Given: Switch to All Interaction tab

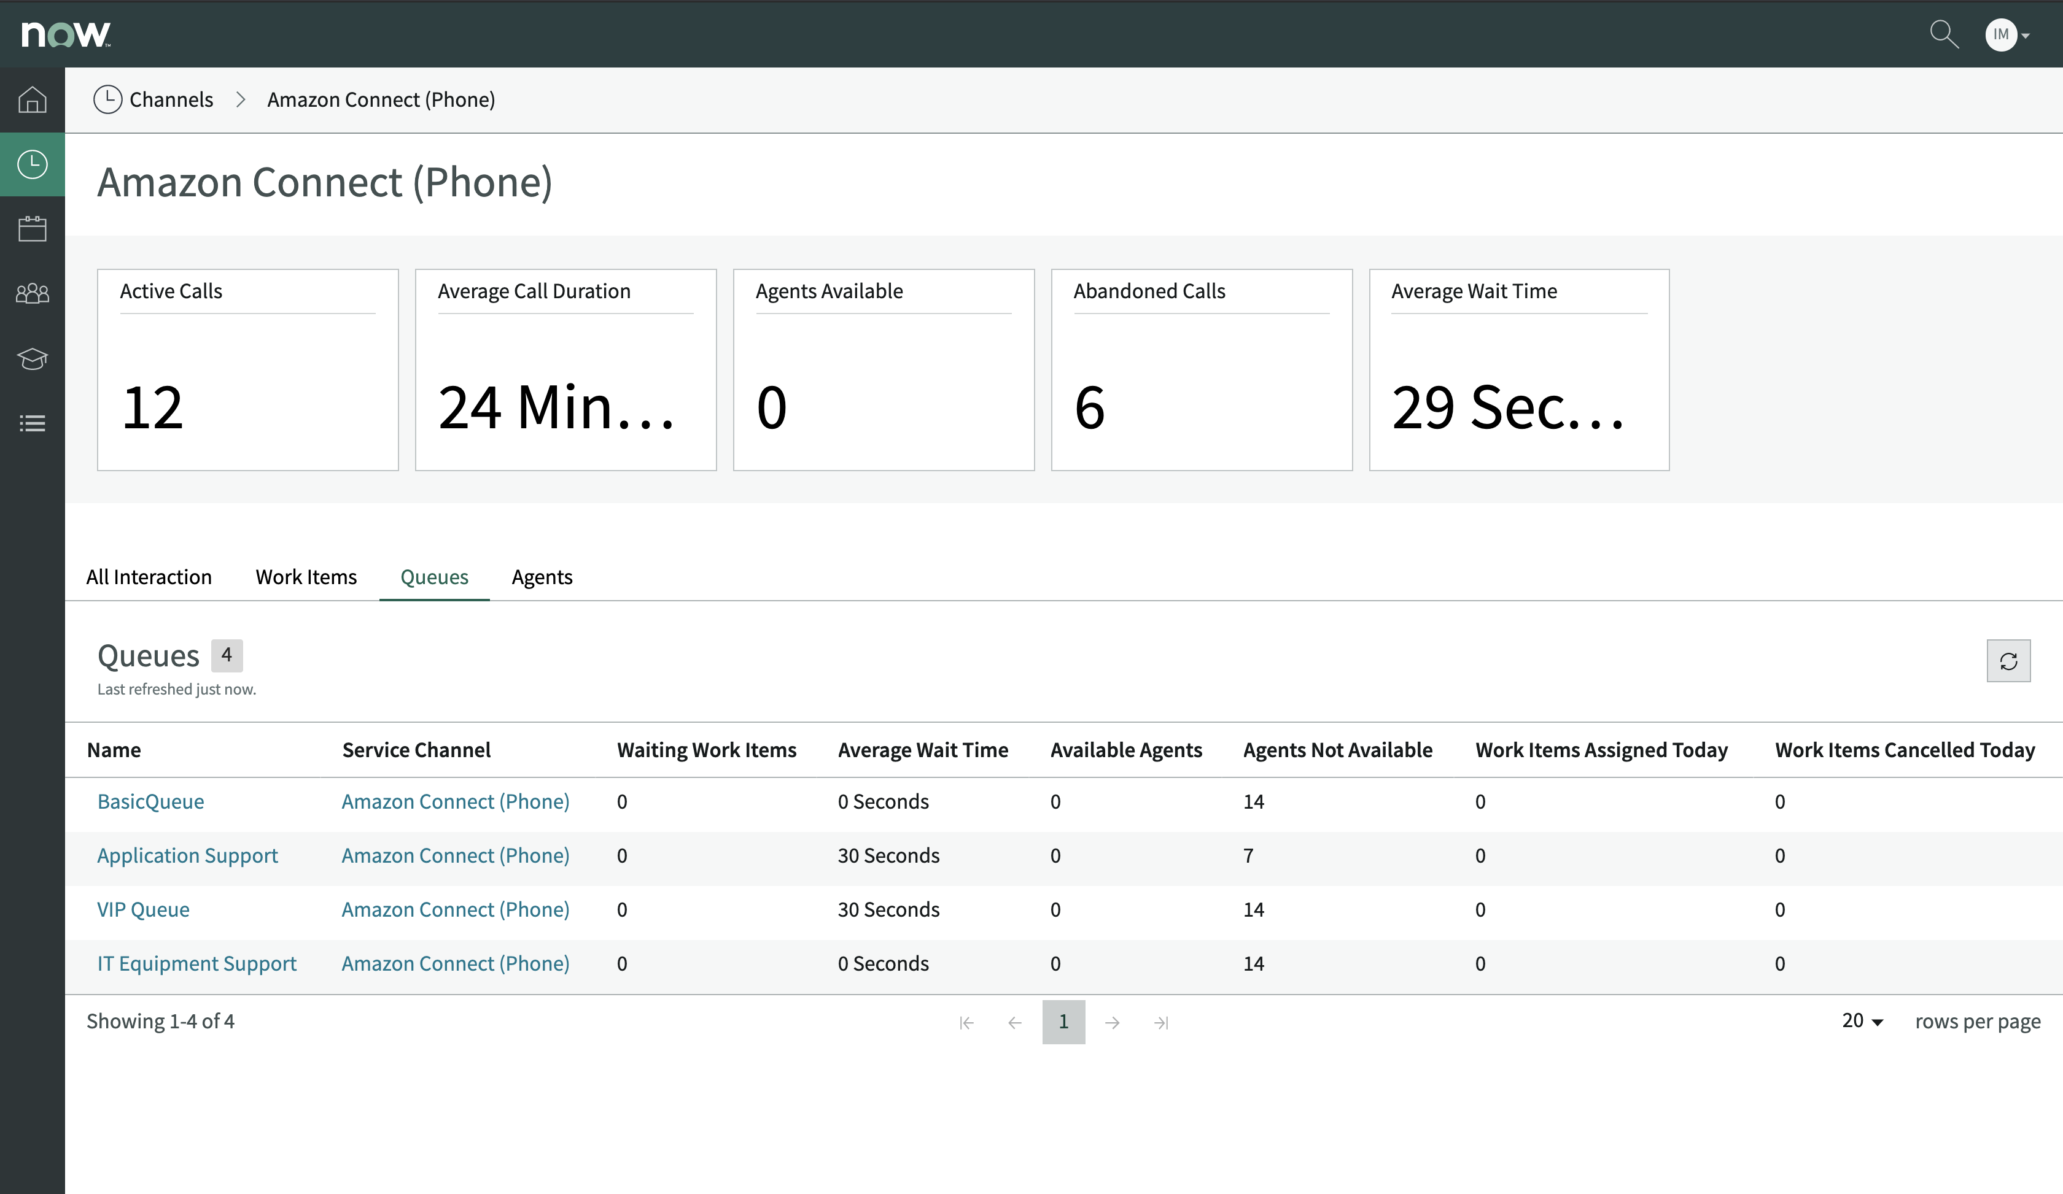Looking at the screenshot, I should tap(149, 577).
